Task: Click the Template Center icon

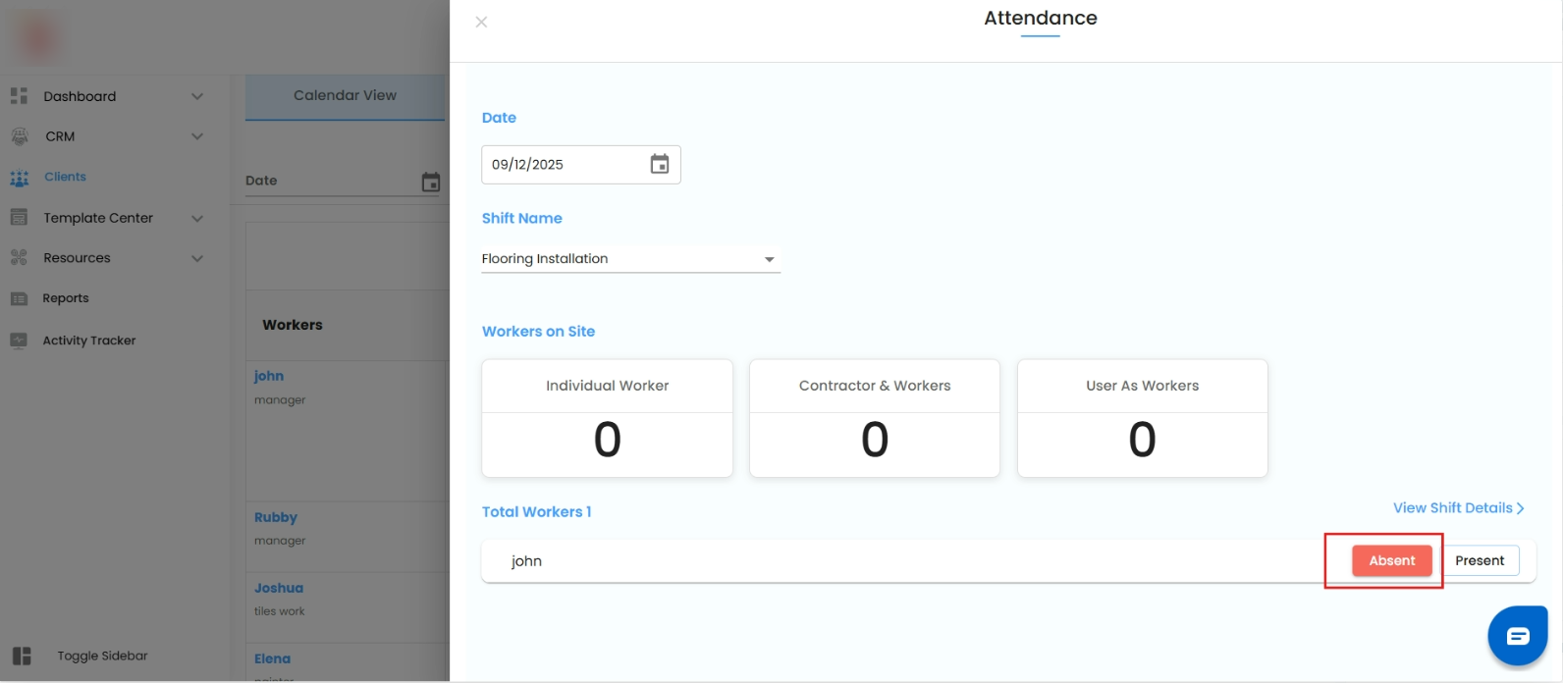Action: 19,218
